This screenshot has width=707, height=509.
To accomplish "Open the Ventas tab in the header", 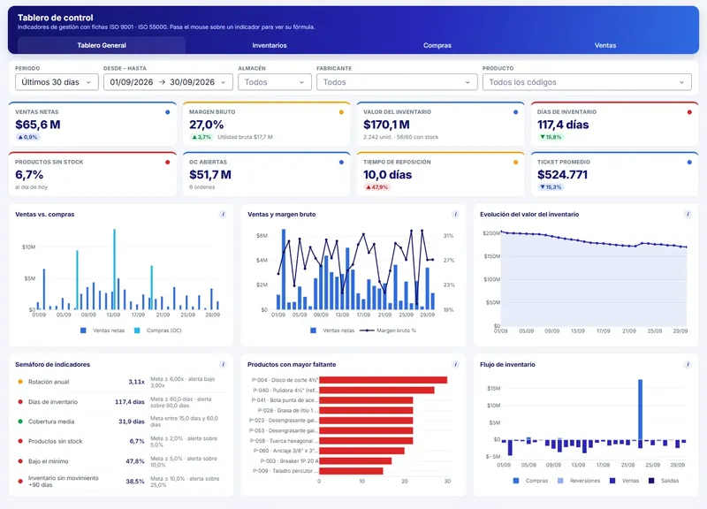I will coord(605,45).
